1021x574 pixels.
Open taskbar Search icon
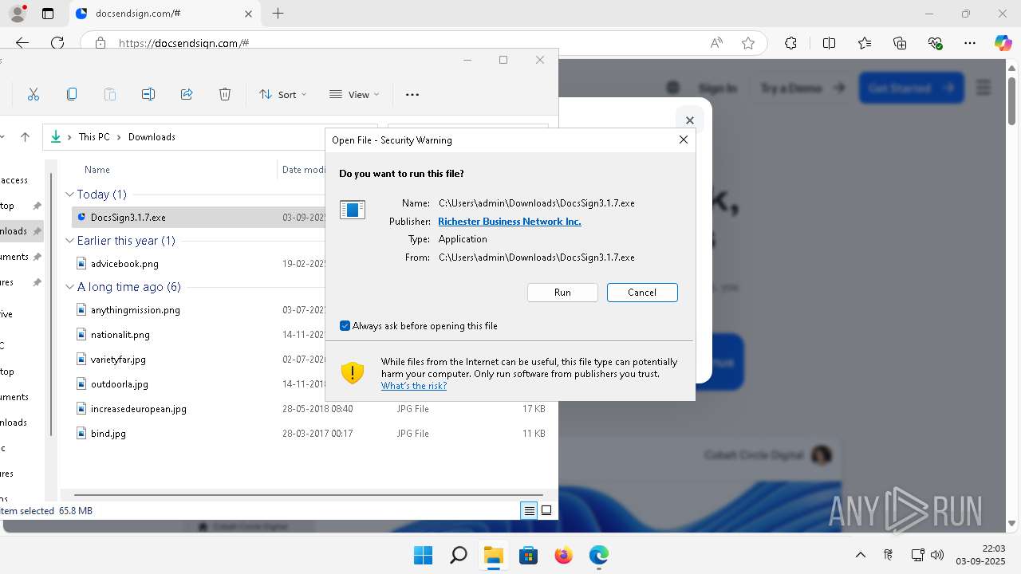(458, 555)
